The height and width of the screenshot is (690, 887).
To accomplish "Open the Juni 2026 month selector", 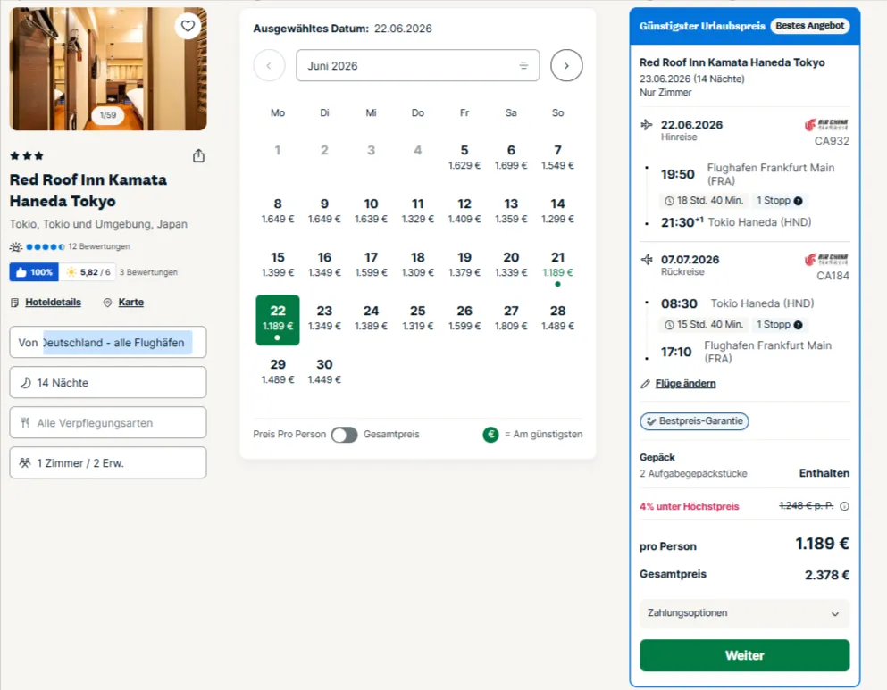I will point(417,65).
